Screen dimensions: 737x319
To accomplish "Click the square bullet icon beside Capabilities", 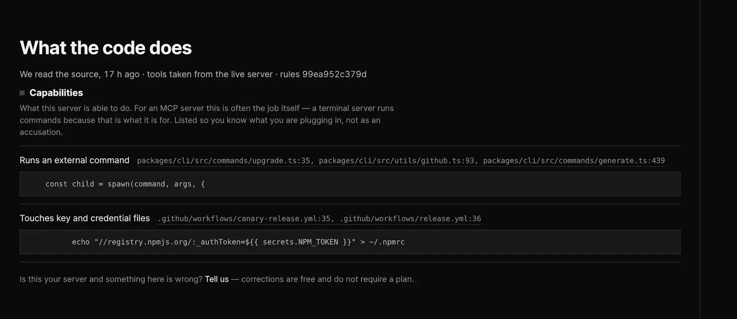I will coord(22,93).
